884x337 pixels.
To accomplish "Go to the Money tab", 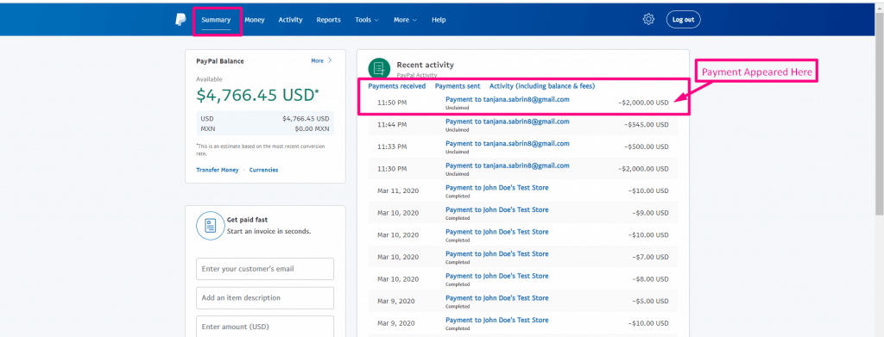I will (x=255, y=20).
